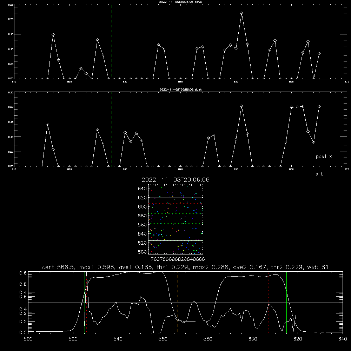351x351 pixels.
Task: Select the 'thr2 0.229' value
Action: pos(287,267)
